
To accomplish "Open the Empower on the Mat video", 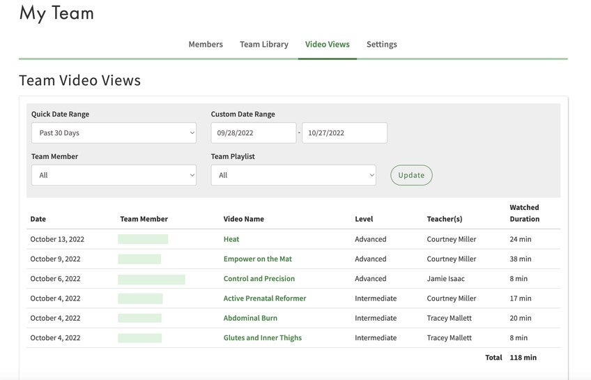I will pos(257,259).
